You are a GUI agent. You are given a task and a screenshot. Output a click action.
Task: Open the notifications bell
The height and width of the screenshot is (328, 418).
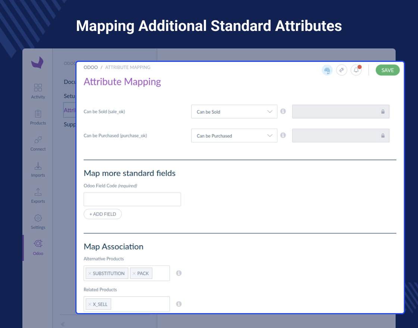point(356,70)
